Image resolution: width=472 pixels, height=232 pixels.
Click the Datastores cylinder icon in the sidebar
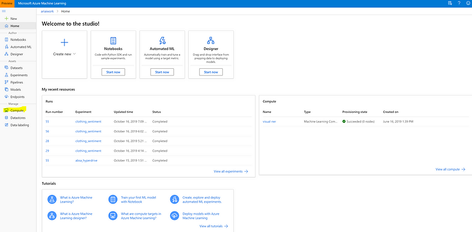point(6,118)
